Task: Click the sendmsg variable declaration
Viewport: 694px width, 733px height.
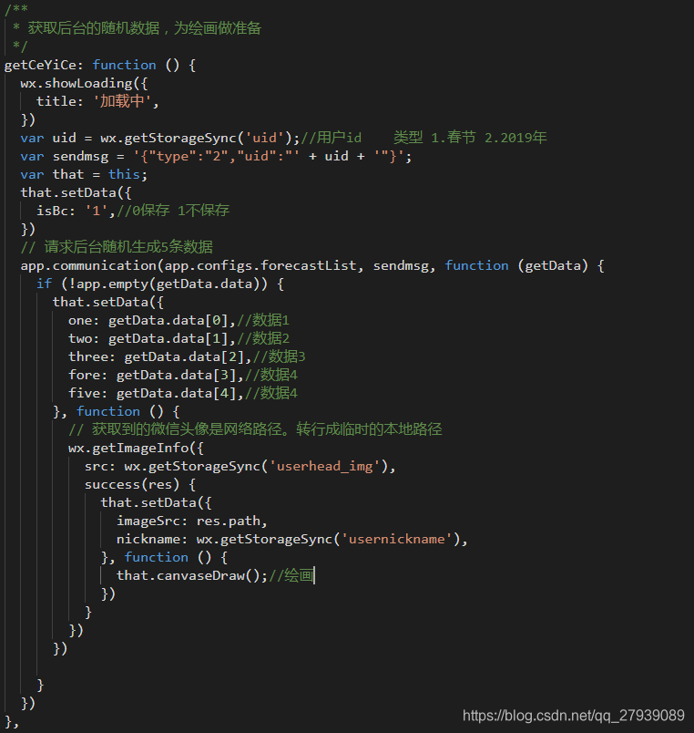Action: tap(216, 156)
